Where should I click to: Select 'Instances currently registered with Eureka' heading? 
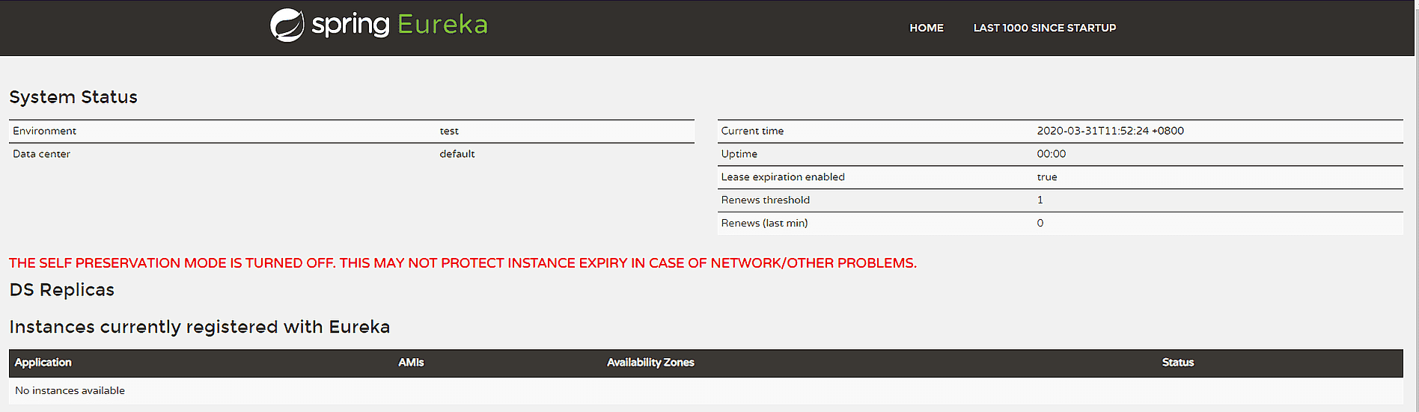tap(199, 328)
